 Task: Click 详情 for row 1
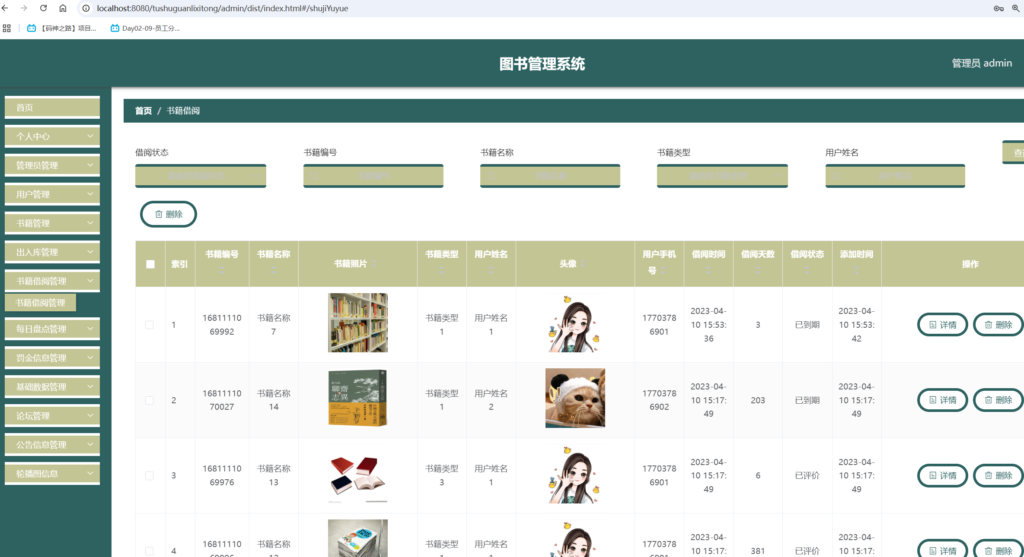click(x=943, y=325)
